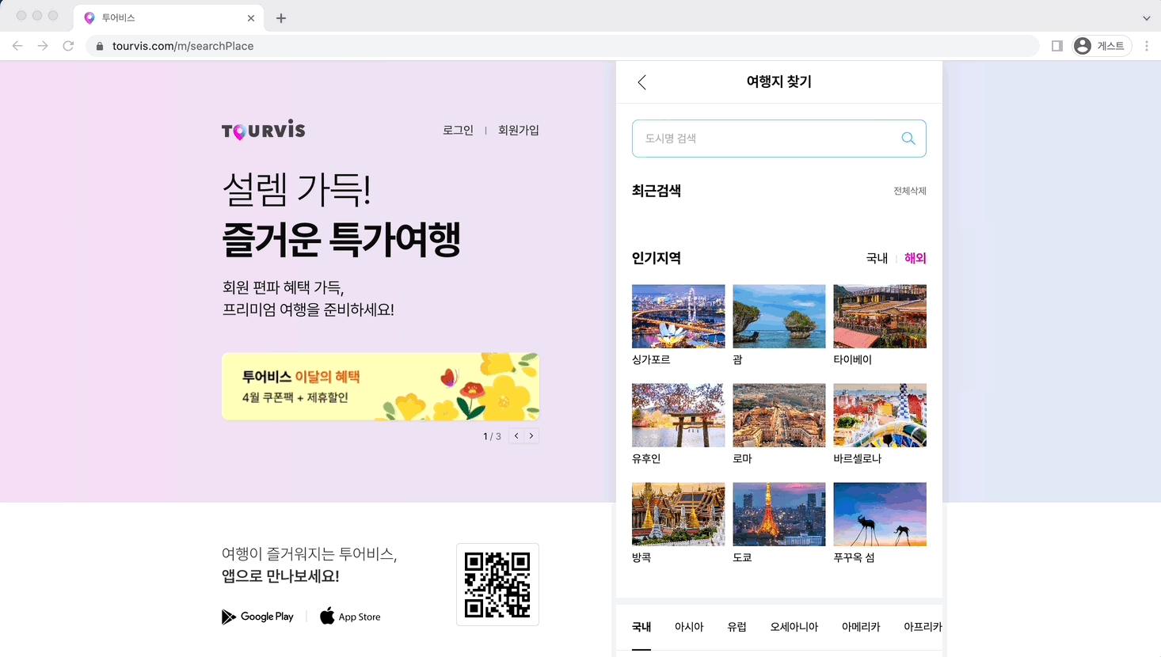Select the 오세아니아 tab

click(794, 627)
